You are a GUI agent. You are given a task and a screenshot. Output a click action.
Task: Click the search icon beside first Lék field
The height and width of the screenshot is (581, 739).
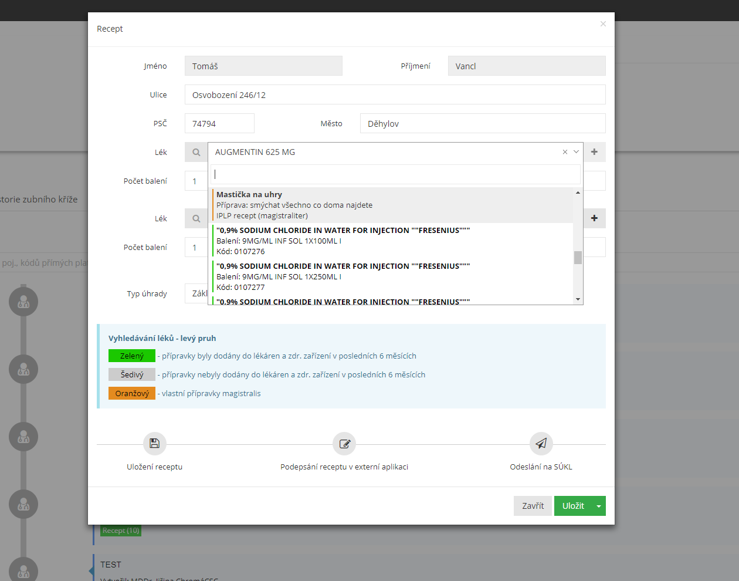click(x=196, y=152)
